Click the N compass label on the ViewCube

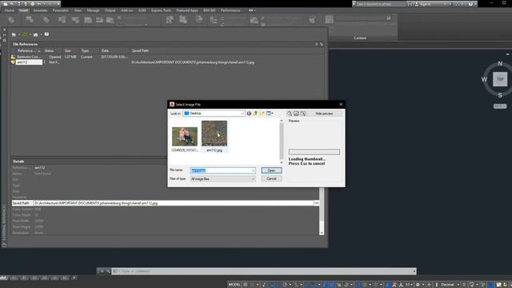pyautogui.click(x=500, y=64)
